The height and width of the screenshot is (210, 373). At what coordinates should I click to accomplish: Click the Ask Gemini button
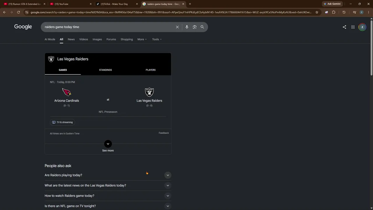pyautogui.click(x=332, y=4)
